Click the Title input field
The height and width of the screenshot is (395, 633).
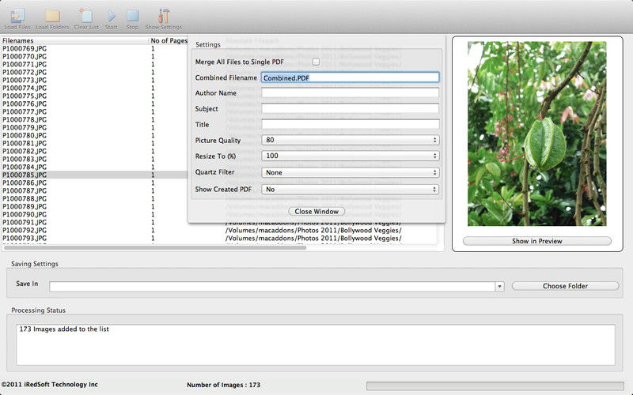pyautogui.click(x=350, y=125)
